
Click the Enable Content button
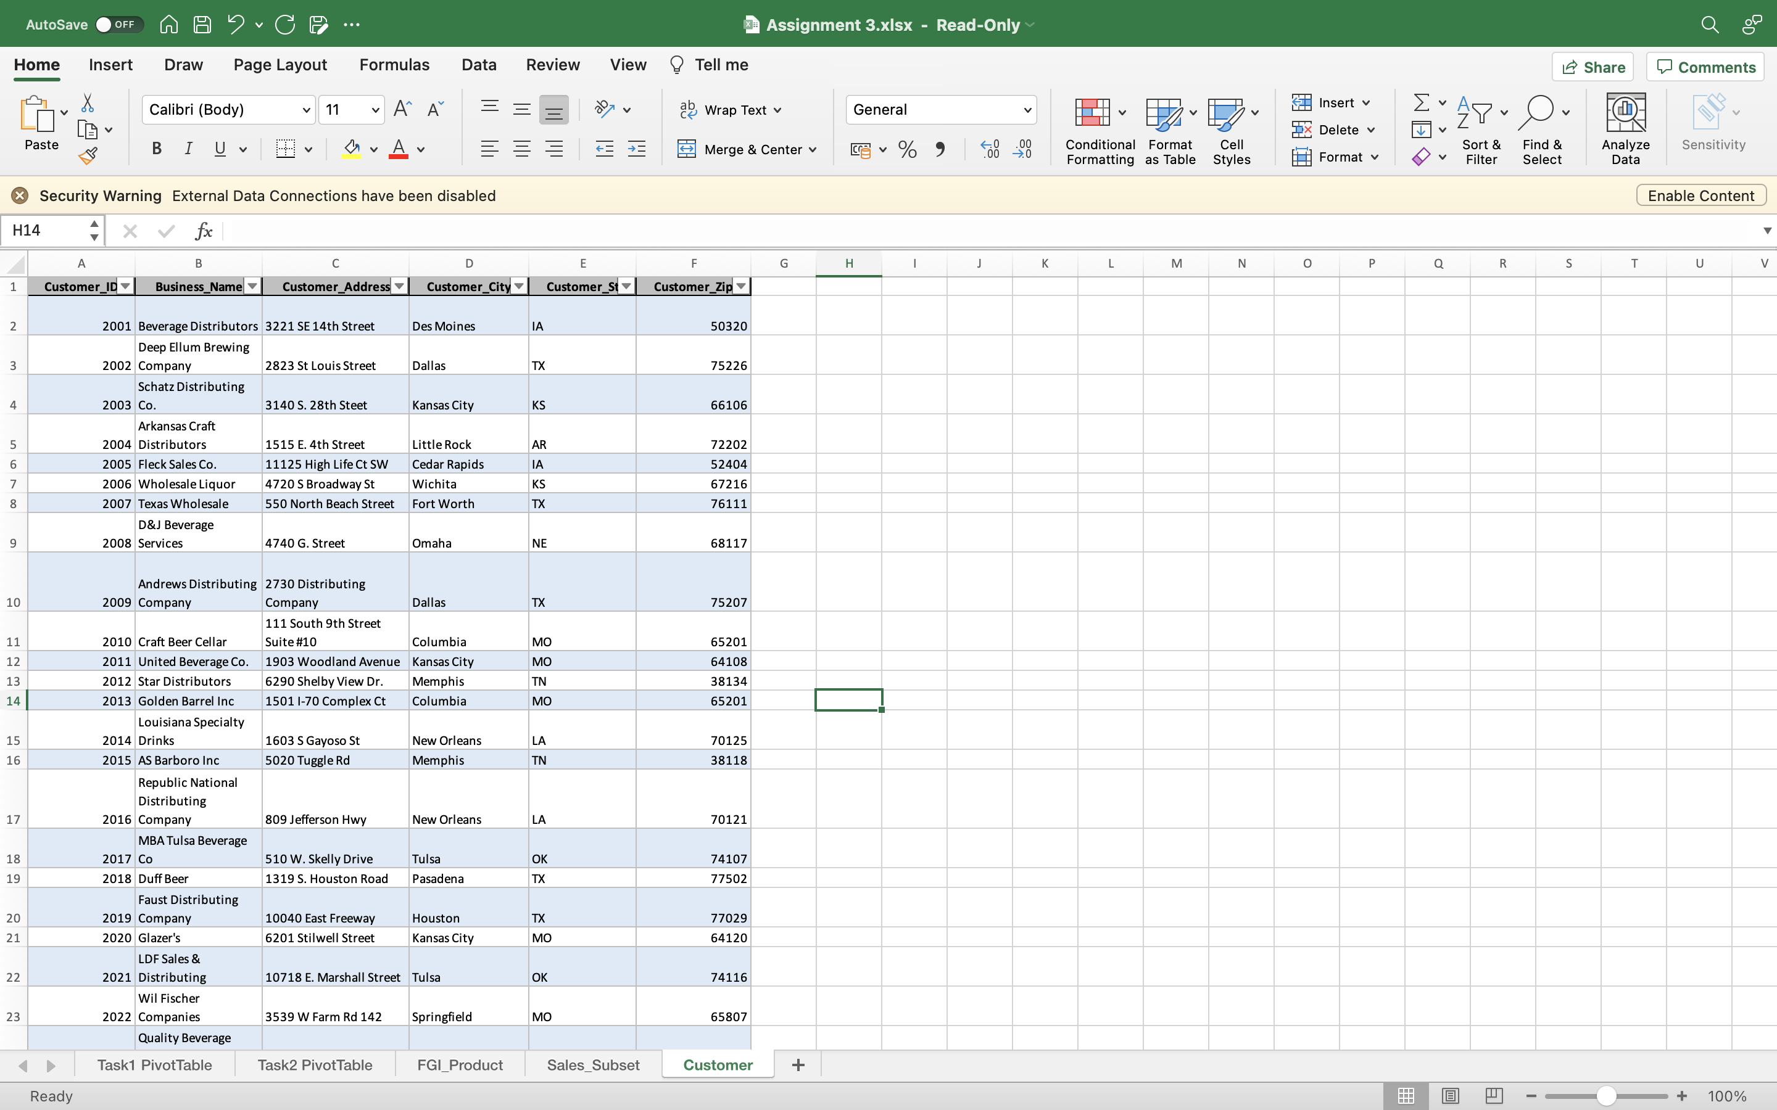(1700, 194)
